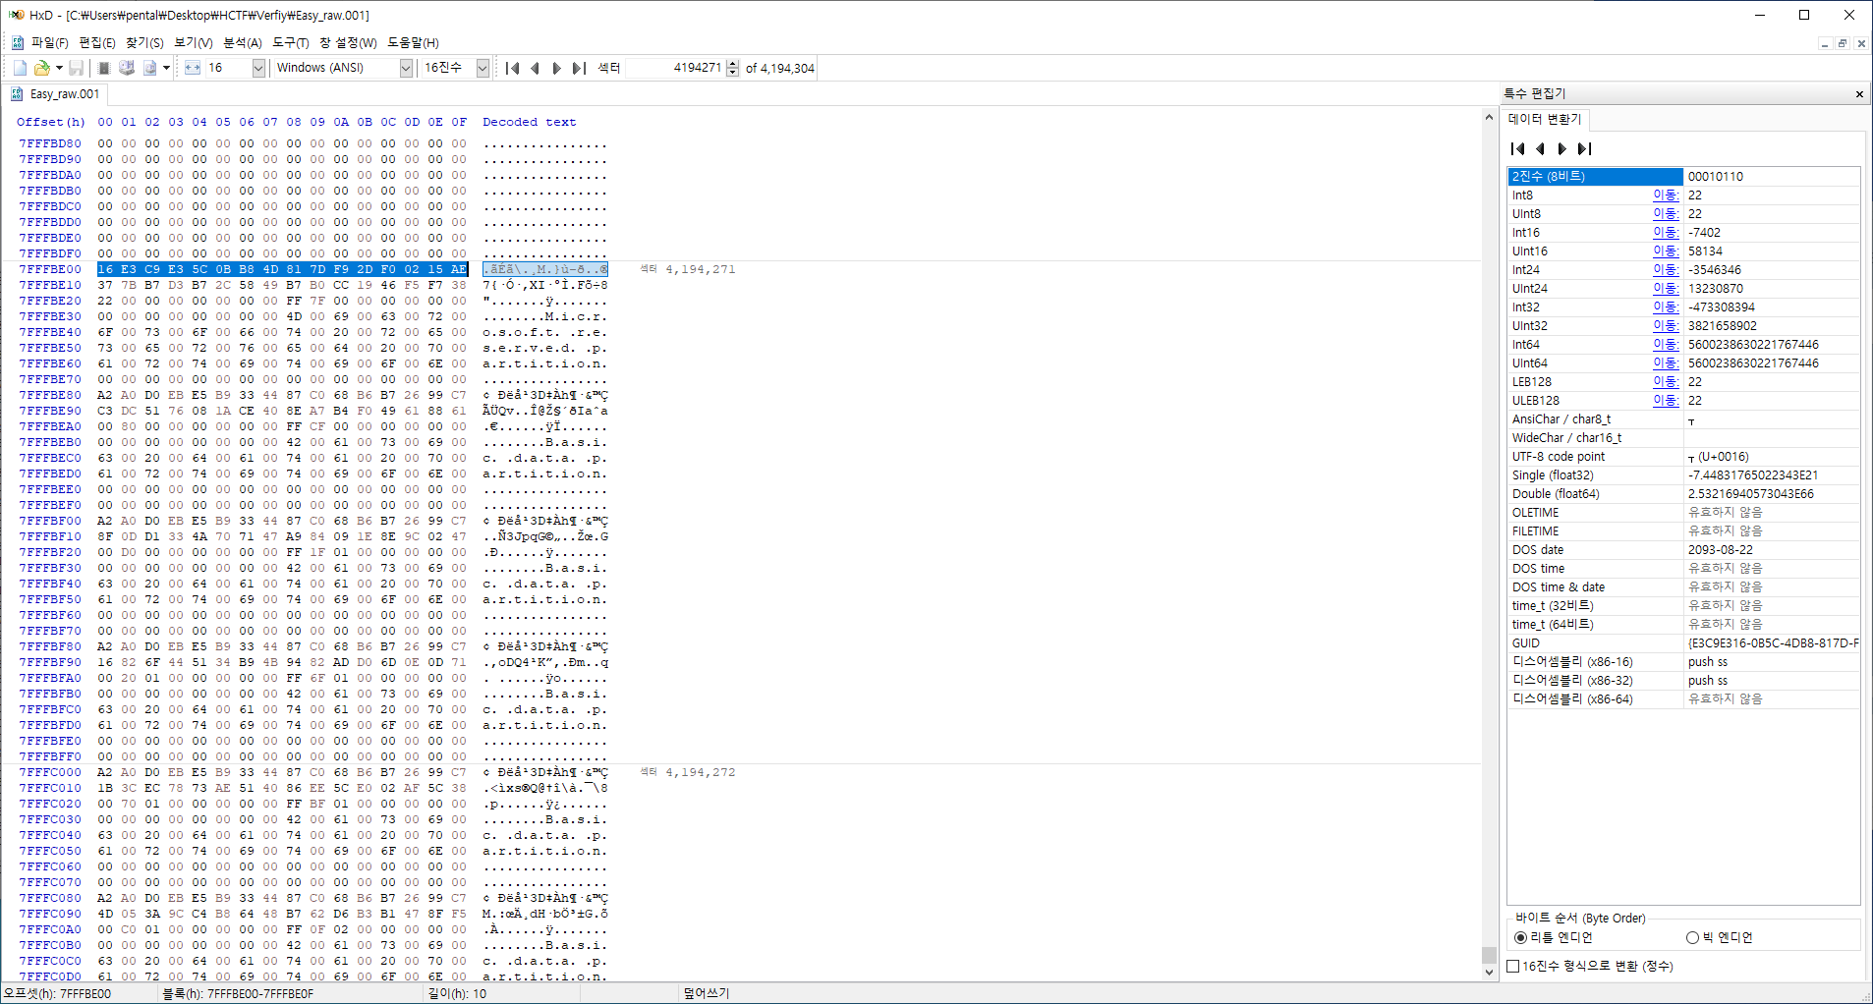1873x1004 pixels.
Task: Select the 리틀 엔디언 byte order option
Action: point(1521,937)
